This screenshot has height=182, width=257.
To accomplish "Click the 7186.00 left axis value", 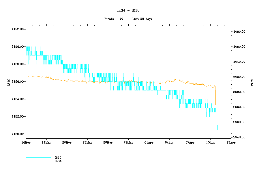I will click(x=18, y=82).
